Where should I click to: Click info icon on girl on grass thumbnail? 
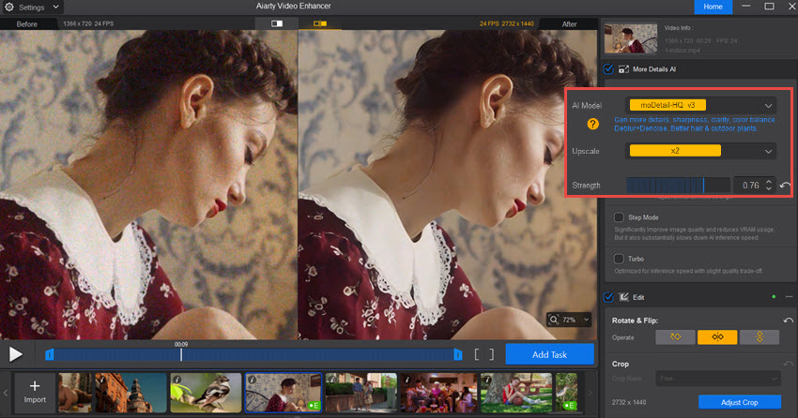tap(487, 380)
